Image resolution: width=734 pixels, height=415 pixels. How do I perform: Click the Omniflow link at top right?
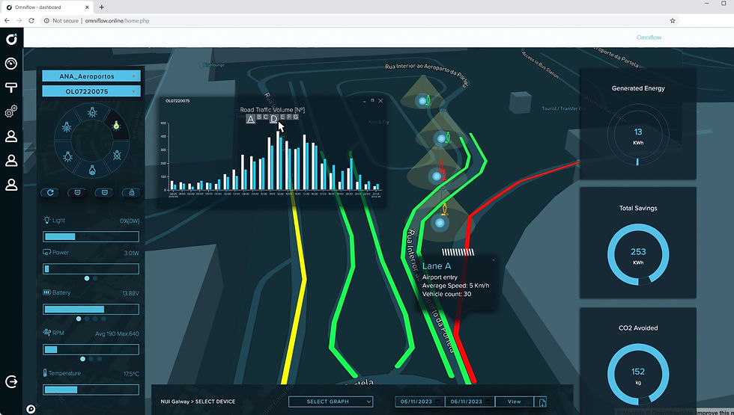point(649,37)
